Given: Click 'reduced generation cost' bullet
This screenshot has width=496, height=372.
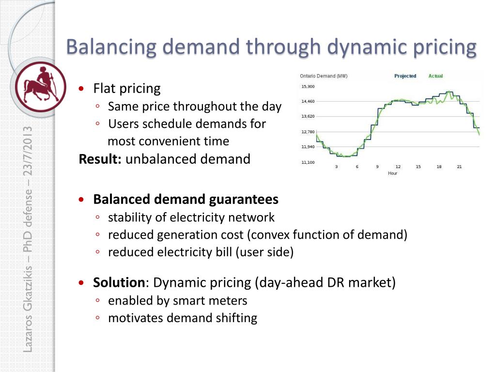Looking at the screenshot, I should 258,235.
